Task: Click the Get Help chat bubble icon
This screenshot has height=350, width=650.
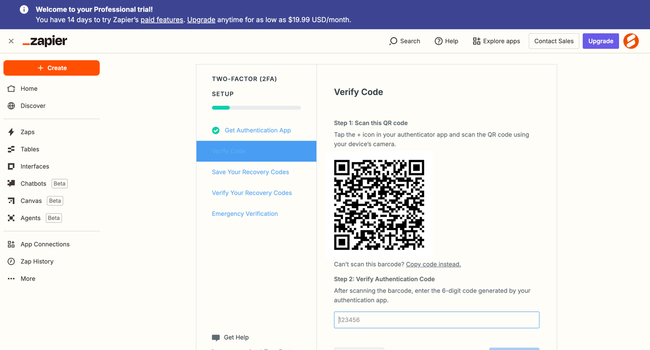Action: point(216,338)
